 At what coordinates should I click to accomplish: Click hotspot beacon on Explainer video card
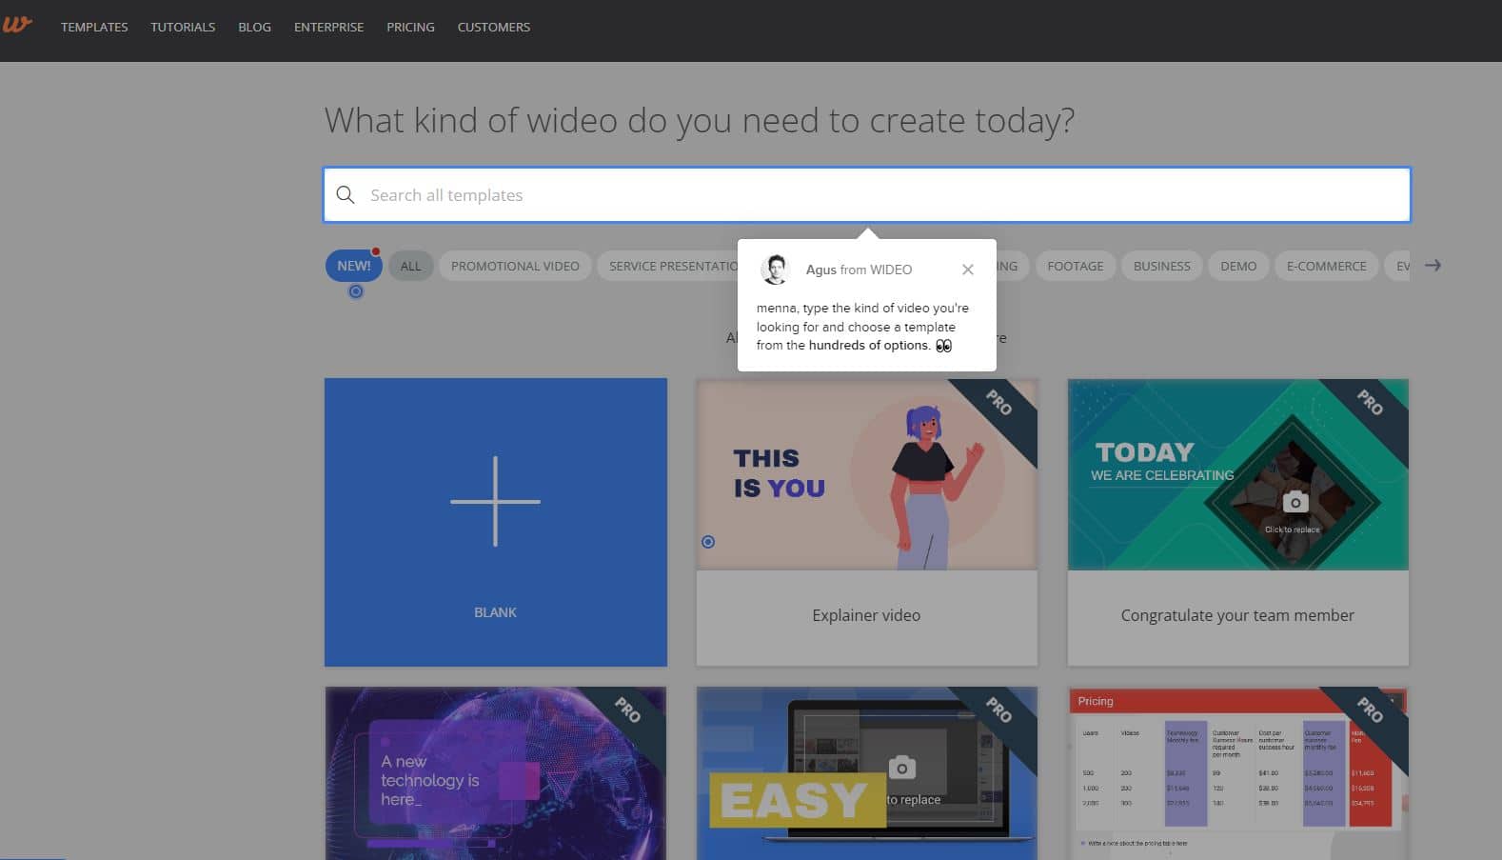click(x=708, y=542)
